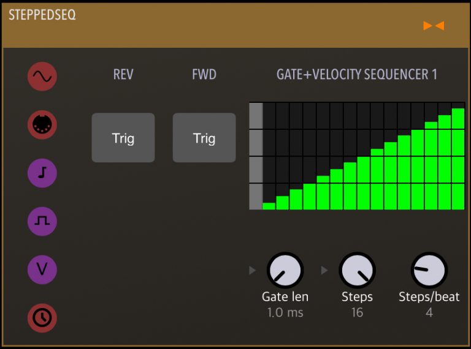Click the Steps/beat knob
Viewport: 471px width, 349px height.
429,271
